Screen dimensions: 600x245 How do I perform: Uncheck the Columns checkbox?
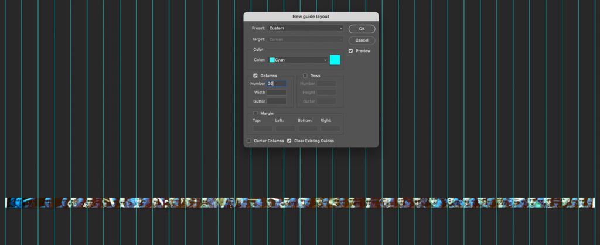click(x=255, y=76)
